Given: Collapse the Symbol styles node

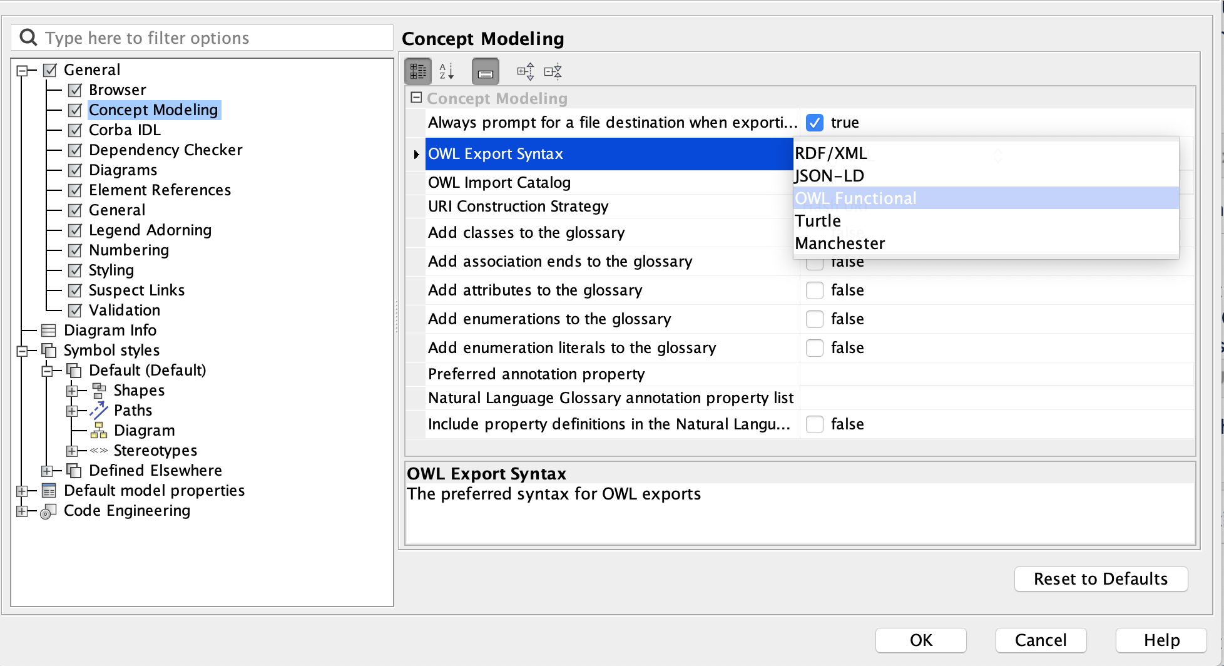Looking at the screenshot, I should pos(22,351).
